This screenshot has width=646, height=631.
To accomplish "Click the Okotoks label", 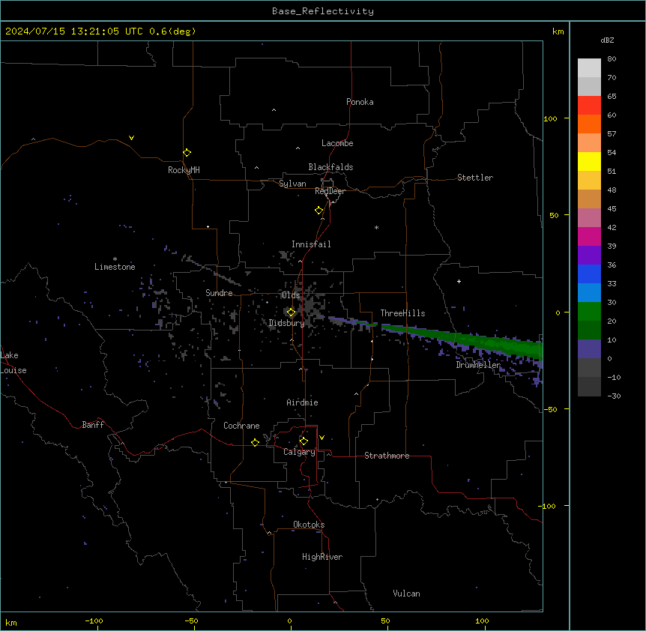I will 309,525.
